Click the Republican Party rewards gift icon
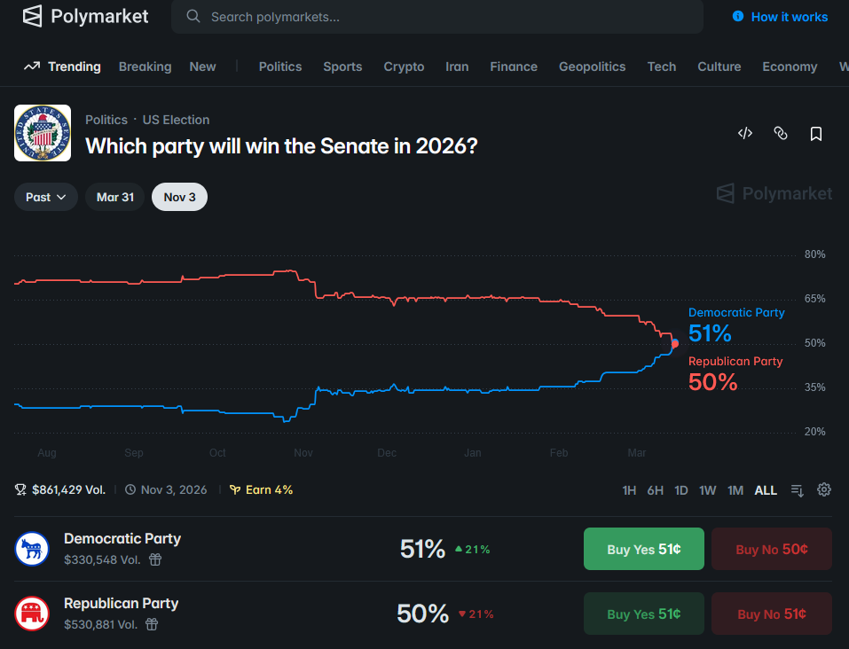Image resolution: width=849 pixels, height=649 pixels. tap(152, 624)
